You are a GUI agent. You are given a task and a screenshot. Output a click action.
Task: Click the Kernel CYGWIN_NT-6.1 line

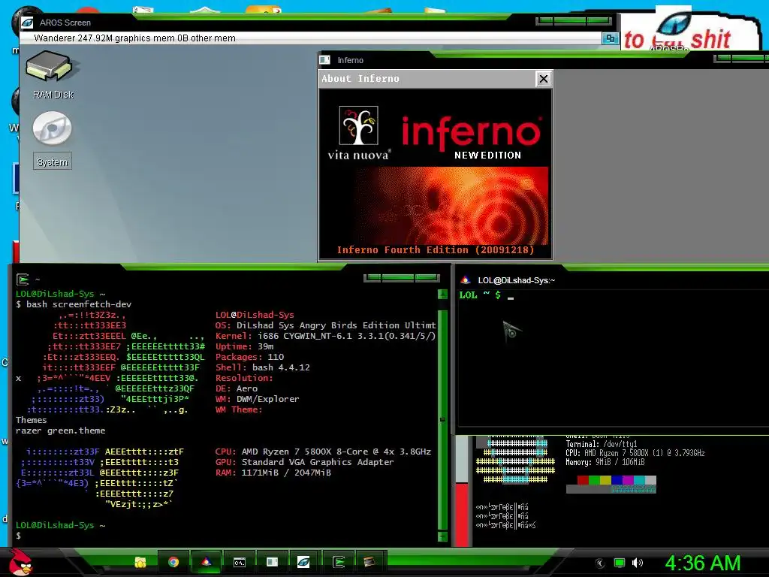point(325,336)
